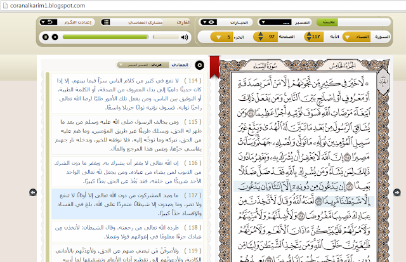Open the Arabic tafsir language dropdown

[143, 65]
